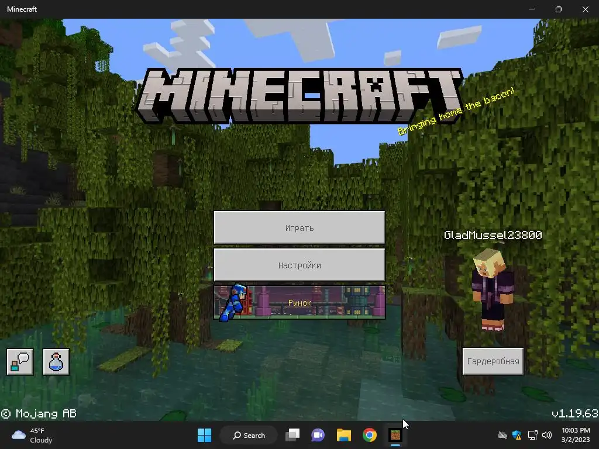Click the Играть play button
The height and width of the screenshot is (449, 599).
pyautogui.click(x=299, y=227)
